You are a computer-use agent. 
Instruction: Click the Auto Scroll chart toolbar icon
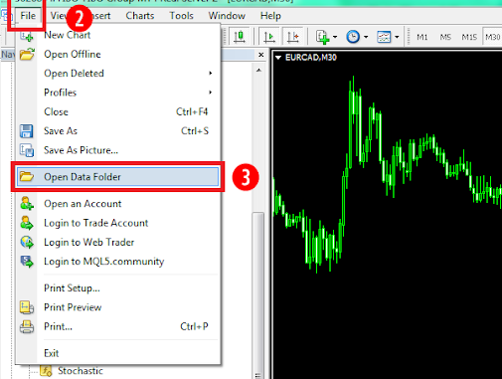point(269,37)
